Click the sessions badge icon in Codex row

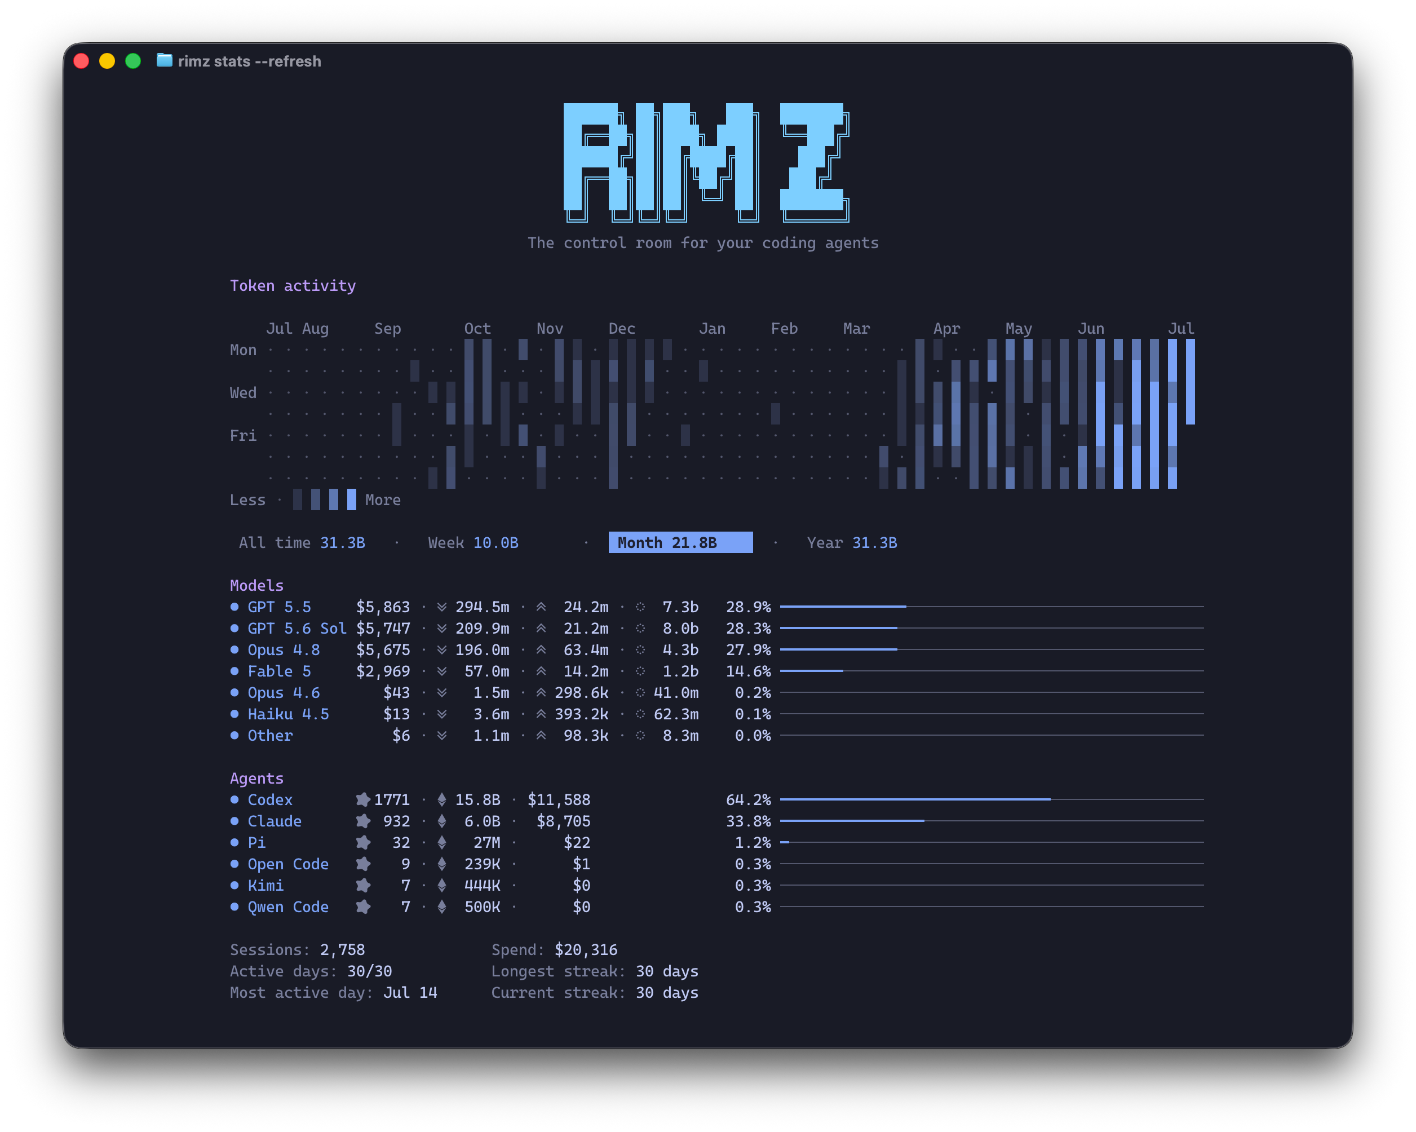[362, 799]
